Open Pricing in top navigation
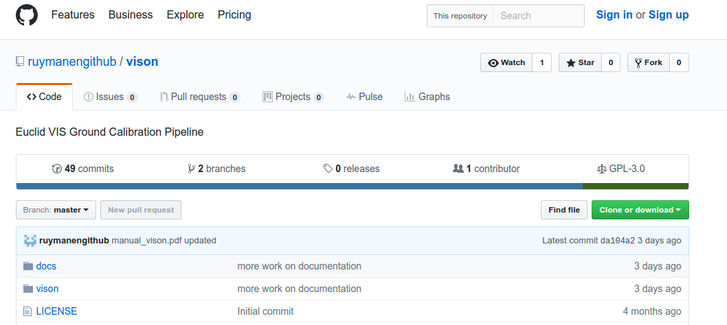 [x=234, y=15]
